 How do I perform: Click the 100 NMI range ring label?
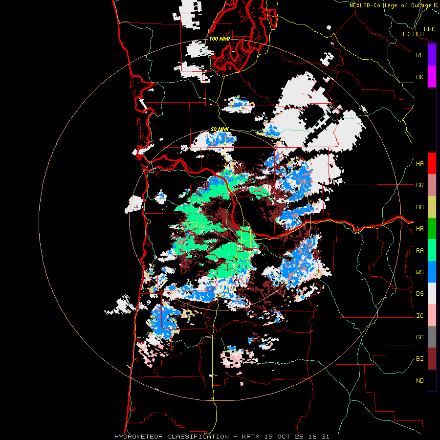[220, 39]
